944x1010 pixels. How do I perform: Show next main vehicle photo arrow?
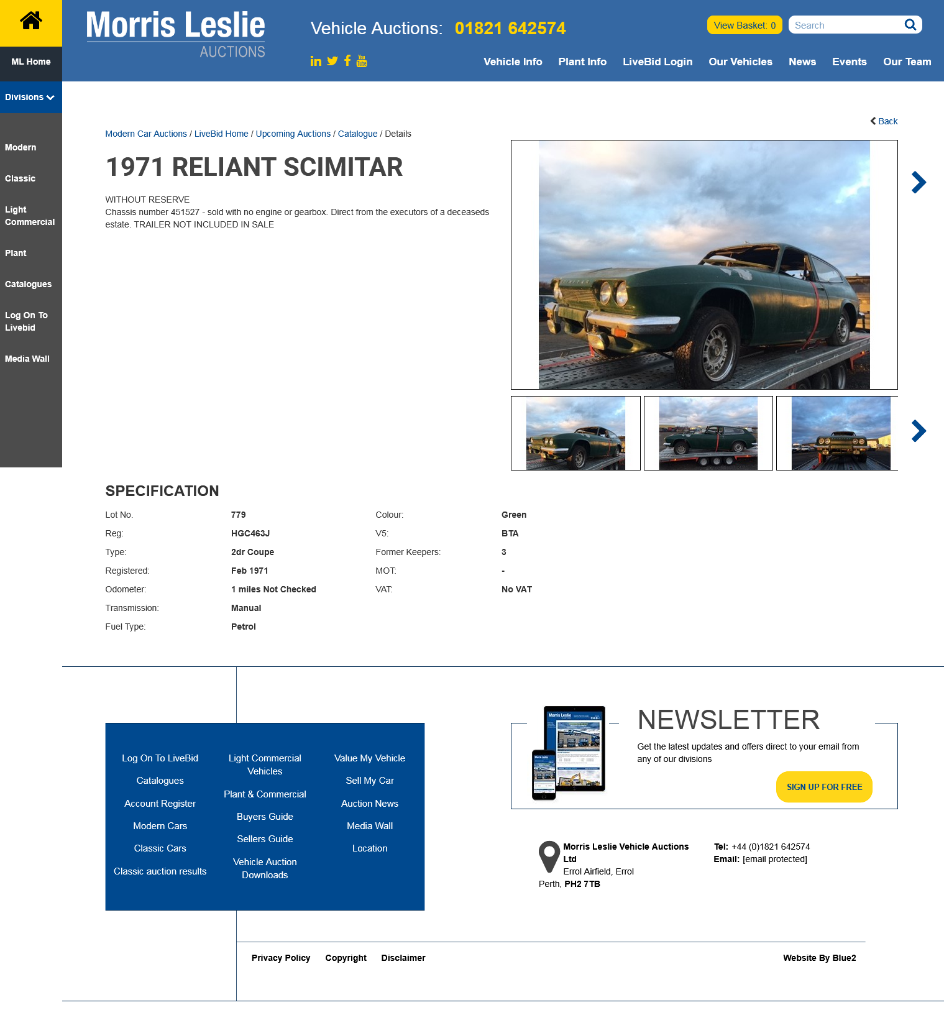click(x=919, y=182)
